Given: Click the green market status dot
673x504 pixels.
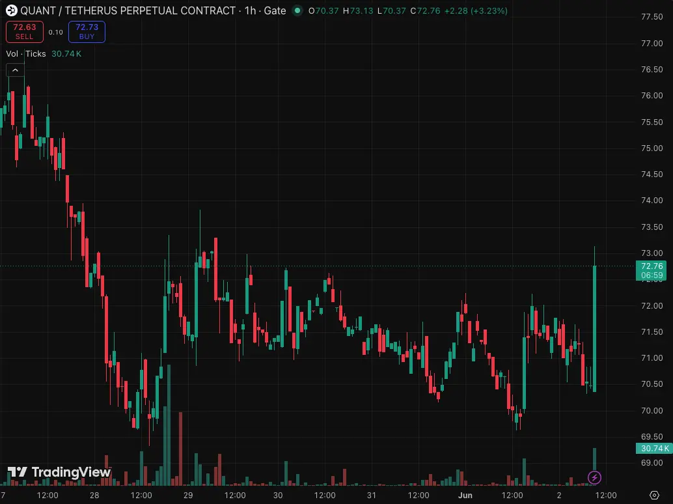Looking at the screenshot, I should coord(297,10).
